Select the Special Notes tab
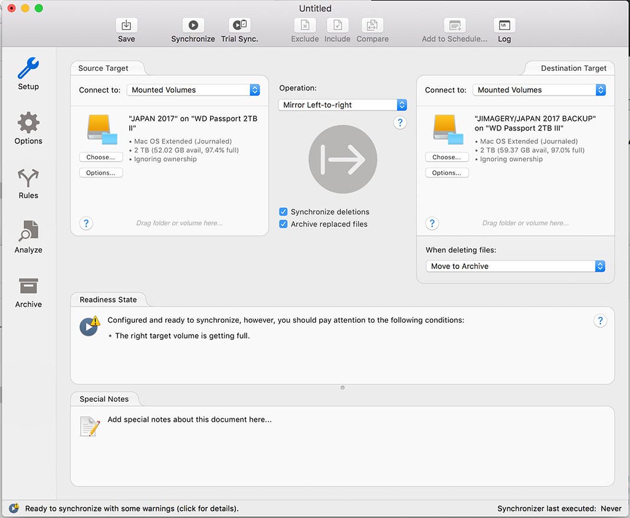630x518 pixels. pyautogui.click(x=104, y=399)
